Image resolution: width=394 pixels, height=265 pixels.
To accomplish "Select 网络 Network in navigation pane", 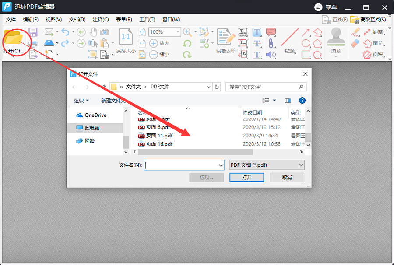I will tap(85, 141).
